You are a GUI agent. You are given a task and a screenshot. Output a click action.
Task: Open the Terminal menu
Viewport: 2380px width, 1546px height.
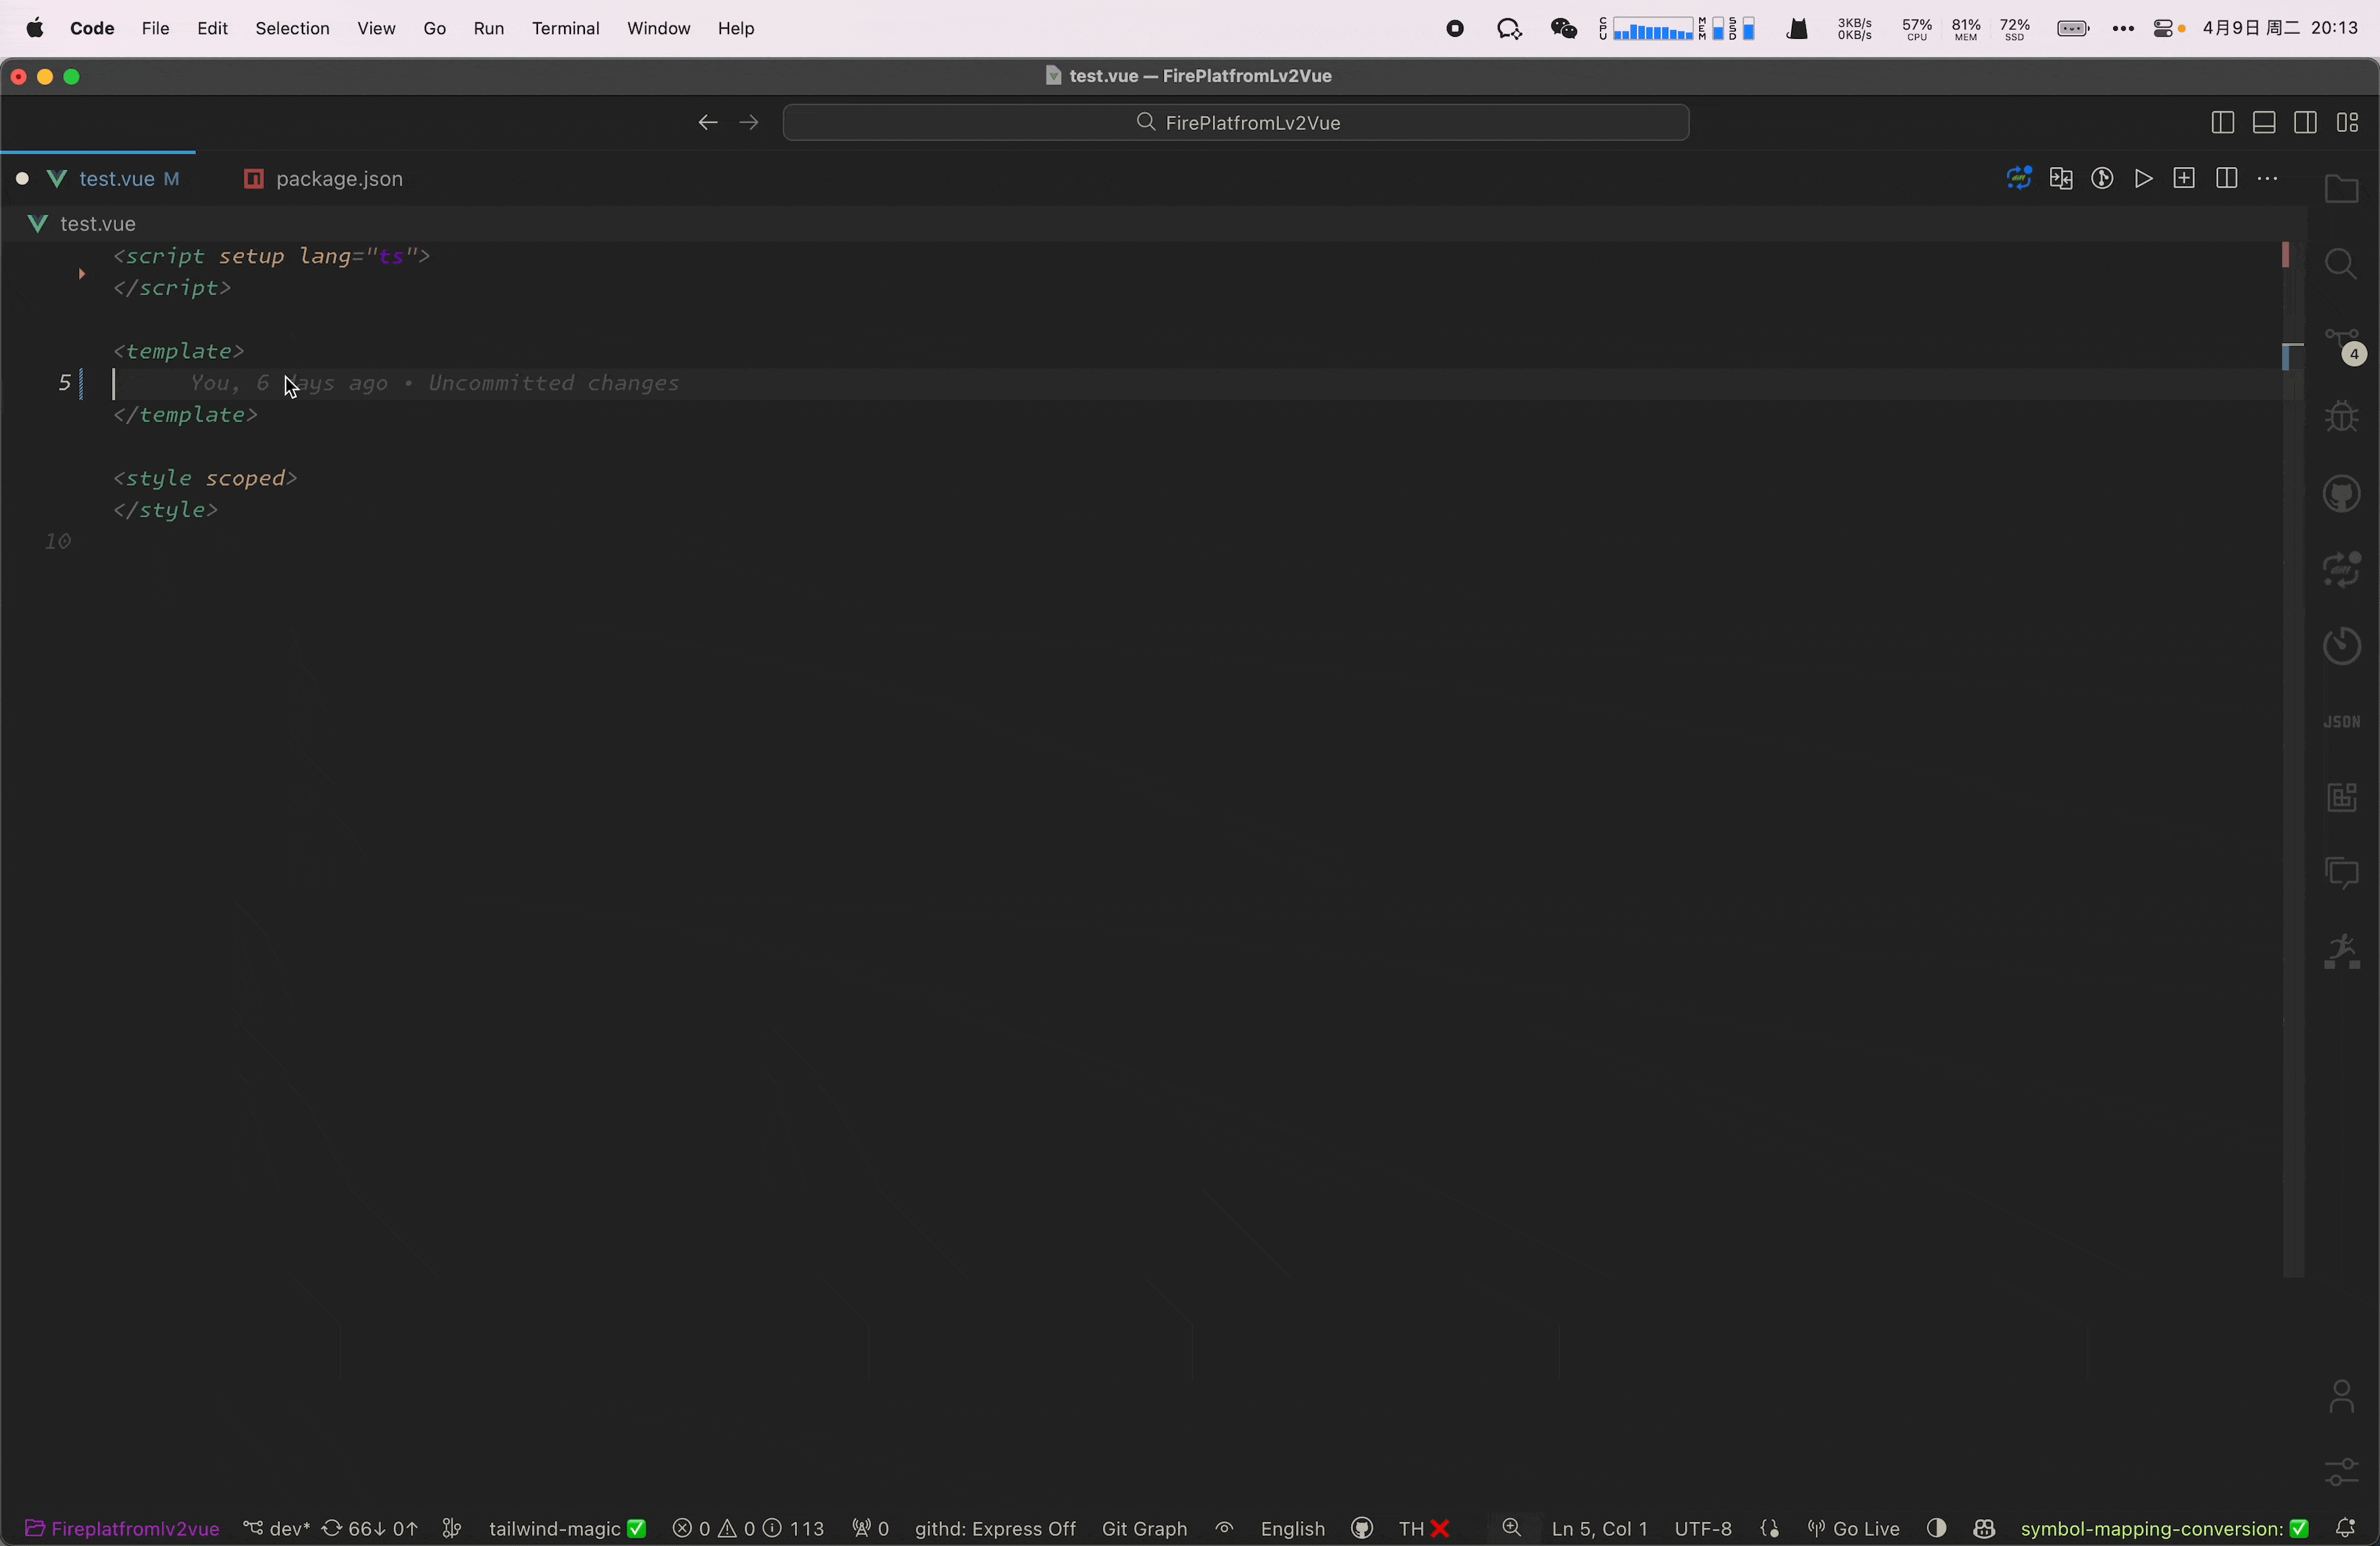click(565, 29)
